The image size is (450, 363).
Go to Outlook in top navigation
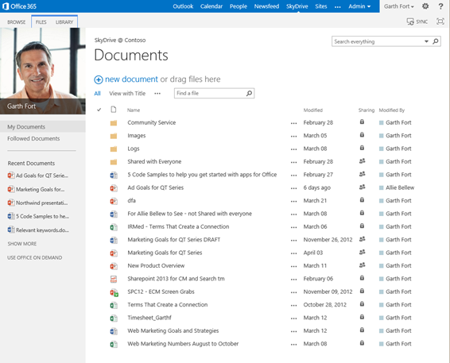click(x=183, y=6)
